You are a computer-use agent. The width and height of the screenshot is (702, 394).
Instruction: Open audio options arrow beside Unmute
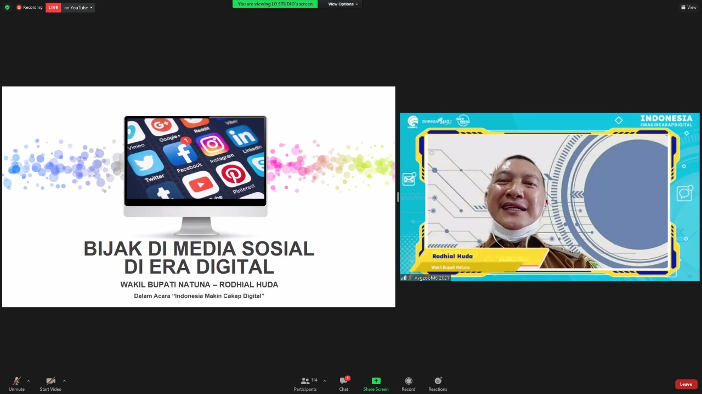tap(29, 381)
